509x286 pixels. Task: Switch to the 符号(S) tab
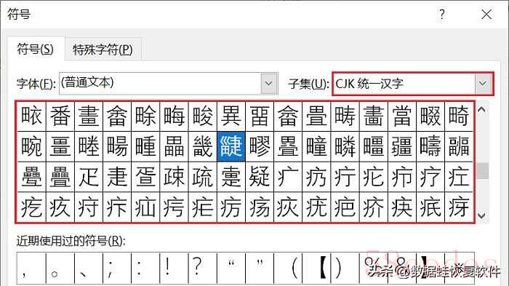(36, 49)
